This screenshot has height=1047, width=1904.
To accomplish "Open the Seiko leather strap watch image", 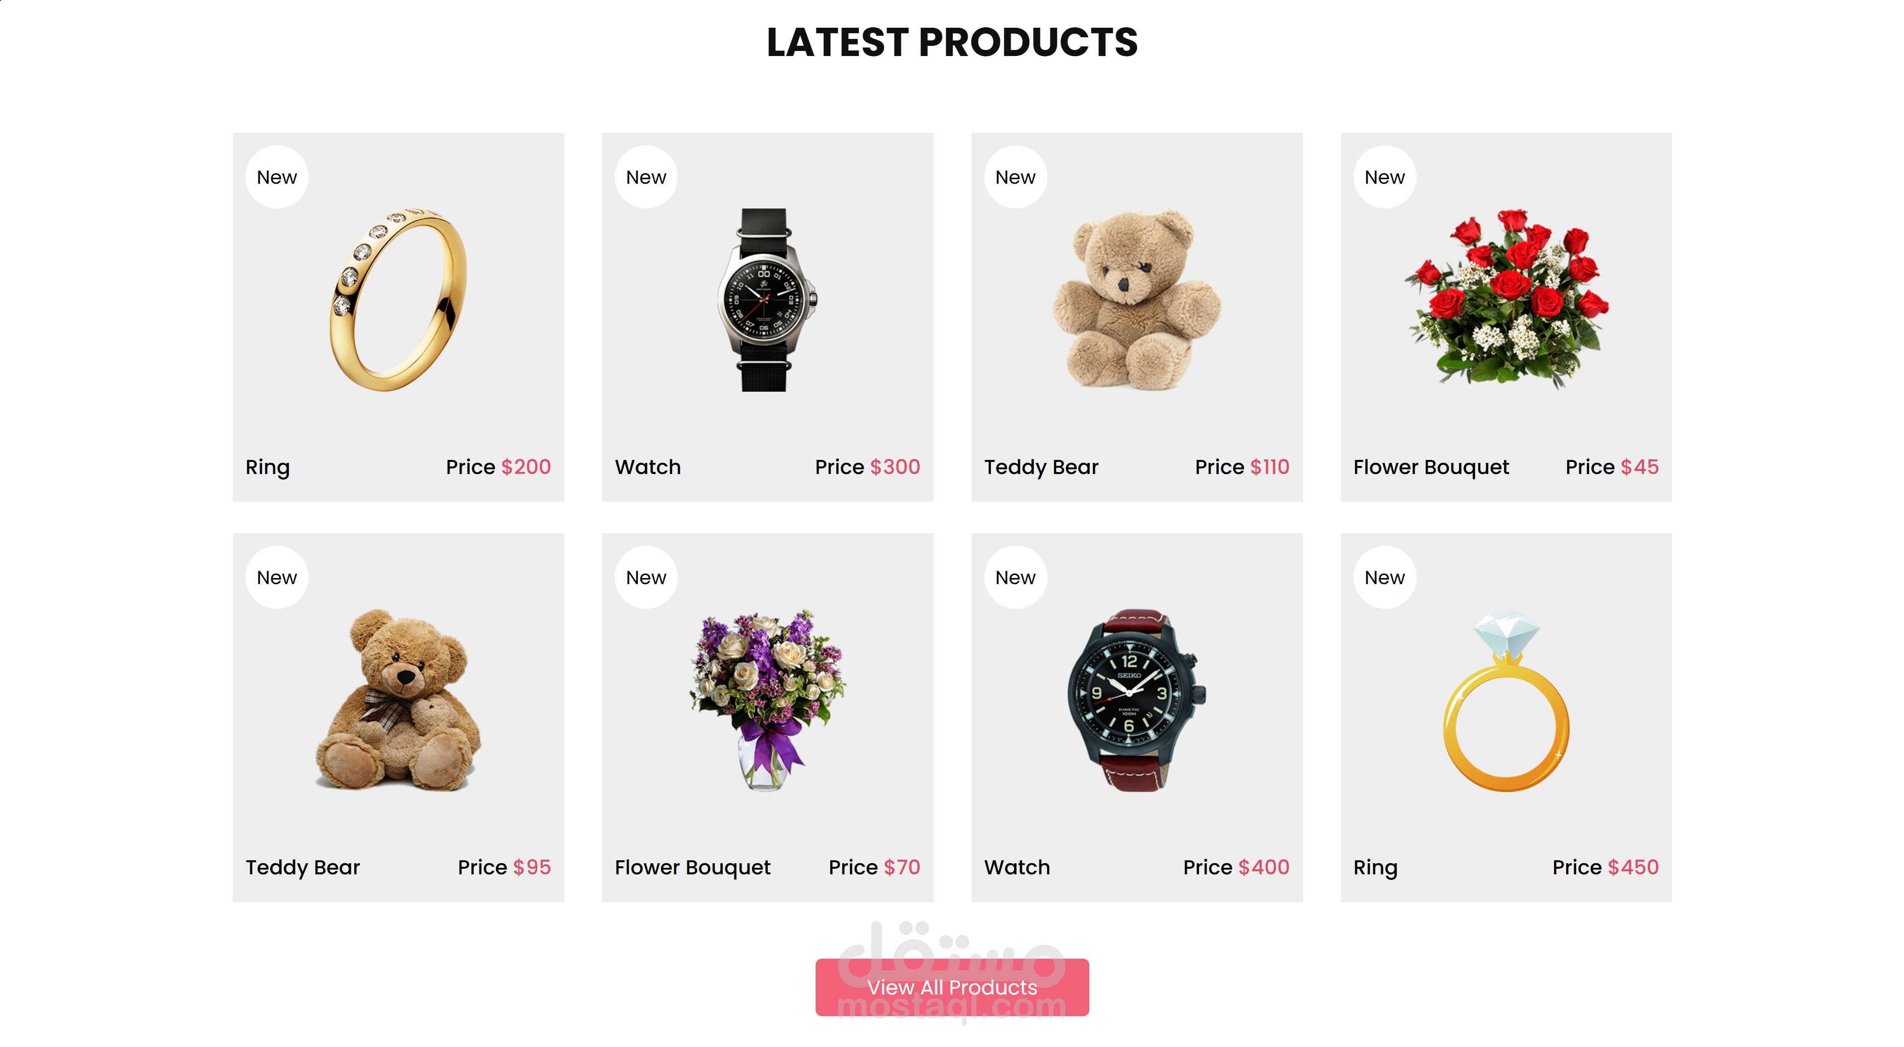I will [x=1136, y=700].
